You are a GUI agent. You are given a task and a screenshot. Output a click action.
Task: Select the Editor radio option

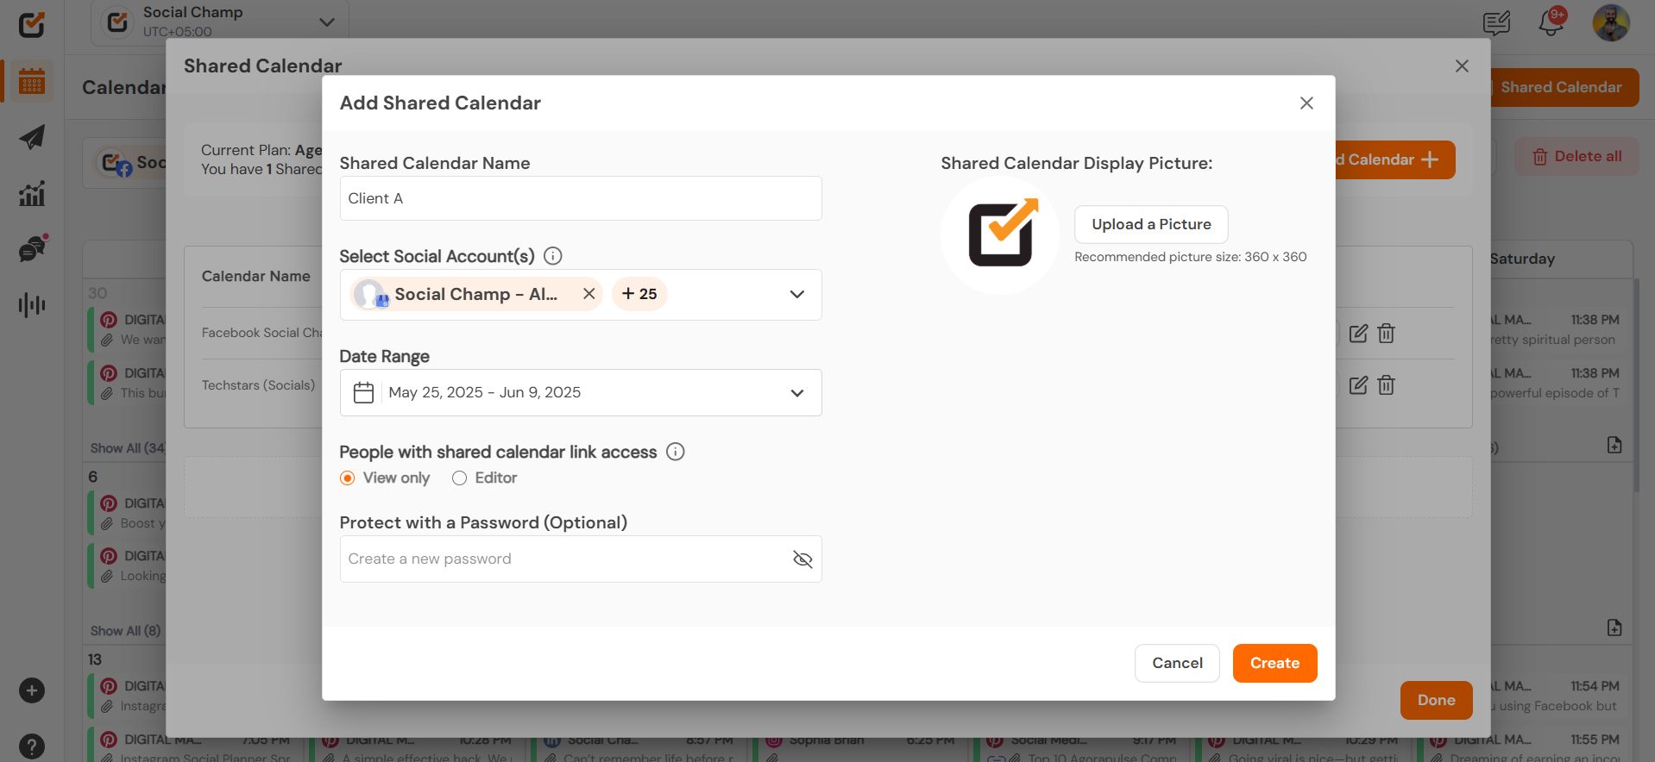(459, 478)
